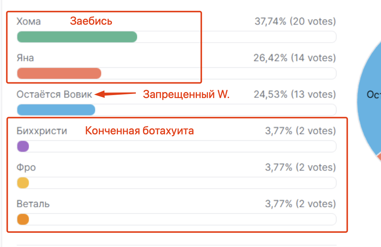The height and width of the screenshot is (247, 381).
Task: Click the blue Остаётся Вовик bar
Action: (x=56, y=110)
